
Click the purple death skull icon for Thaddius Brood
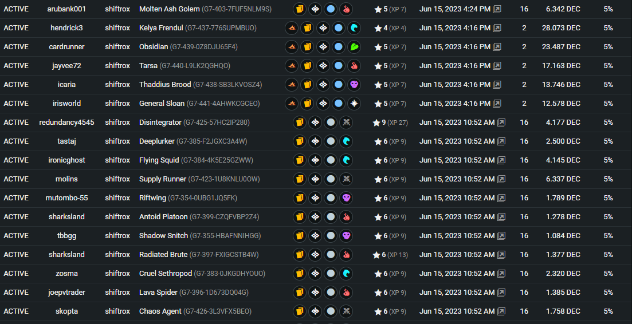[x=354, y=85]
